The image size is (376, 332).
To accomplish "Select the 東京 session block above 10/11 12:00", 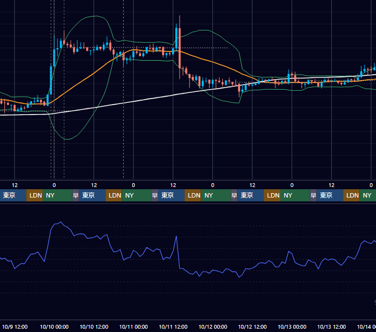I will pyautogui.click(x=171, y=195).
